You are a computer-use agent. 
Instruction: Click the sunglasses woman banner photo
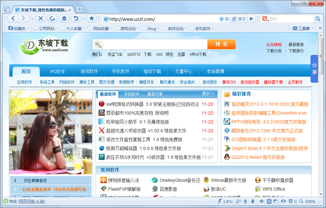click(x=51, y=132)
